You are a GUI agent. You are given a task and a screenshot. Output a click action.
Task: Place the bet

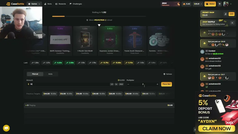[167, 84]
